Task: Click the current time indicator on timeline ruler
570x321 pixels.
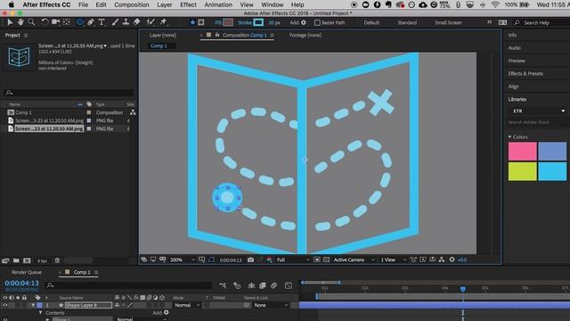Action: point(462,289)
